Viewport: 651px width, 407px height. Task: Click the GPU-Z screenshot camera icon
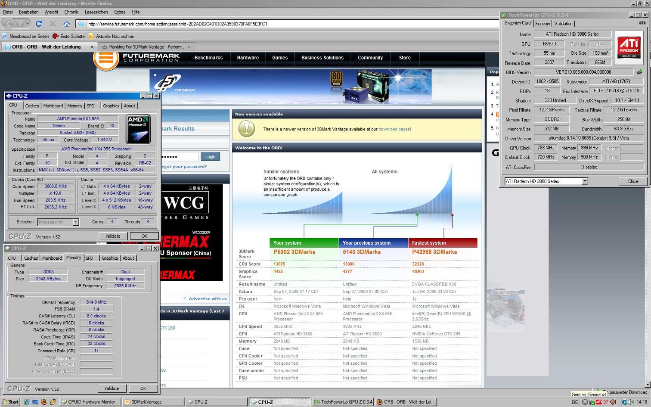click(x=642, y=23)
